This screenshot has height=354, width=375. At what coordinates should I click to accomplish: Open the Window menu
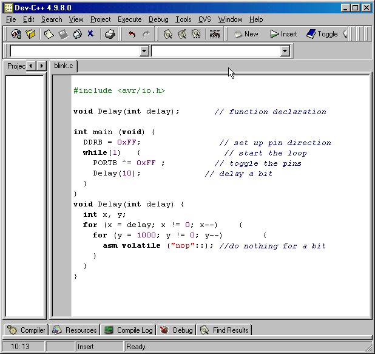pyautogui.click(x=231, y=19)
